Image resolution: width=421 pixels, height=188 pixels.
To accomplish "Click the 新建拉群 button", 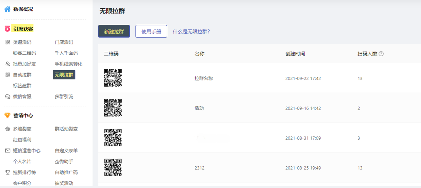I will (x=114, y=31).
